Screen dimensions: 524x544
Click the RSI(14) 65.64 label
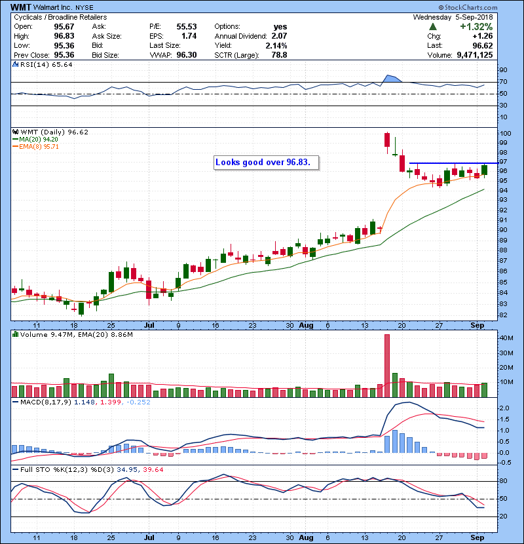pos(47,64)
